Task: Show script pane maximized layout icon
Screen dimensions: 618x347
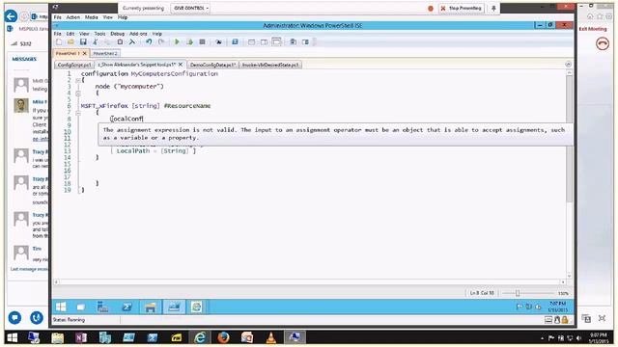Action: [x=277, y=42]
